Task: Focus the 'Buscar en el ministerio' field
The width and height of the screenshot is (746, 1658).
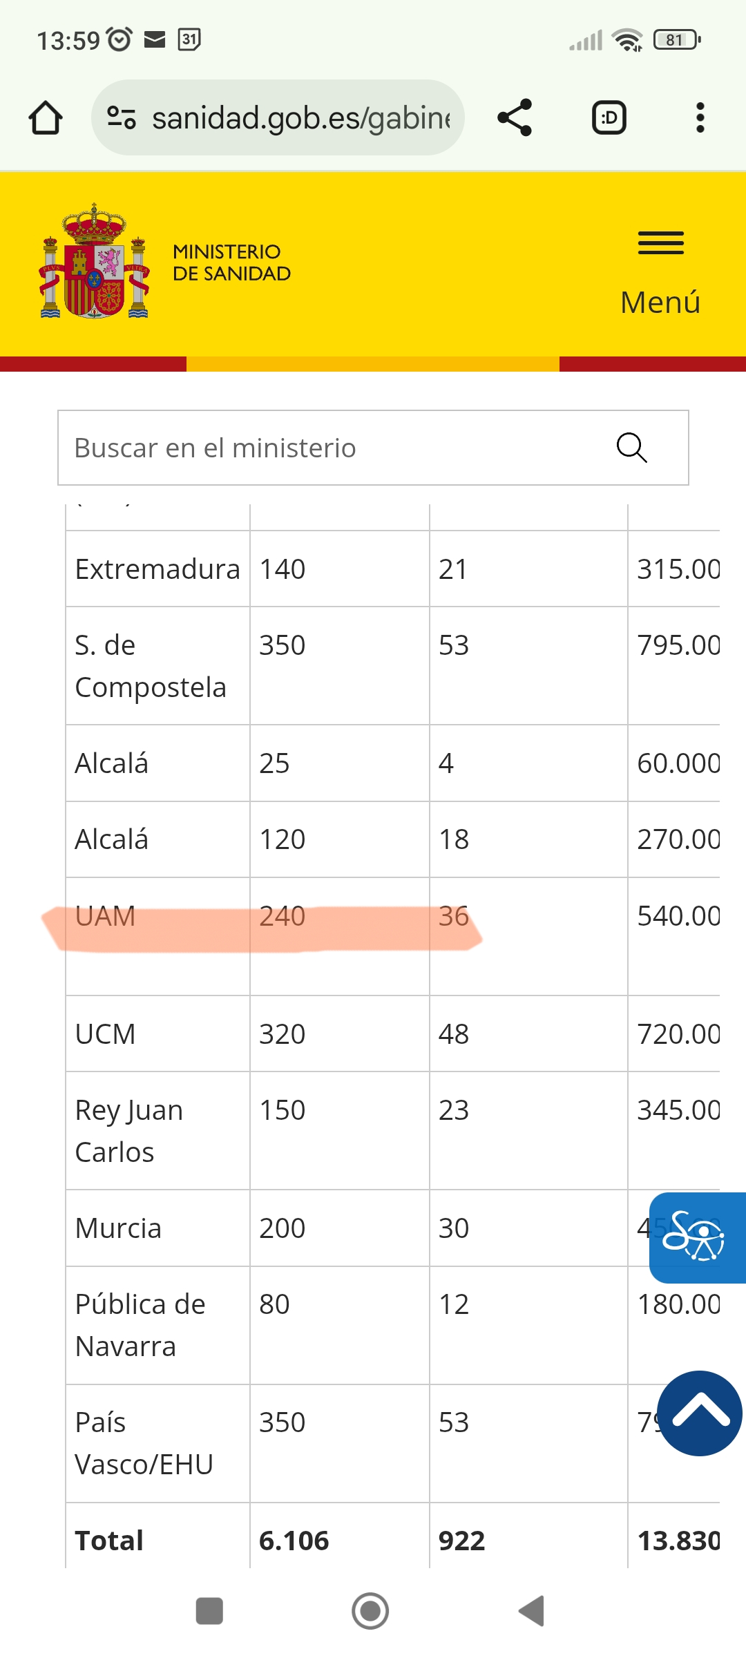Action: tap(332, 448)
